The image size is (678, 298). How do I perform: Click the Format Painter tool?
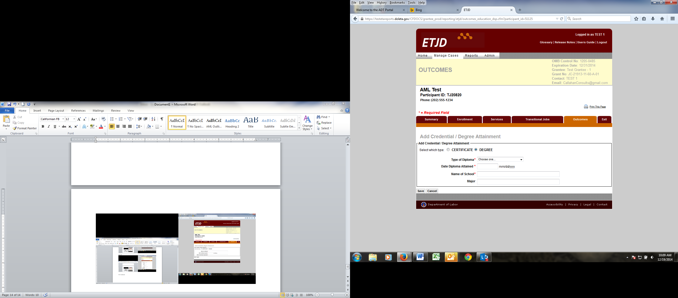(25, 128)
